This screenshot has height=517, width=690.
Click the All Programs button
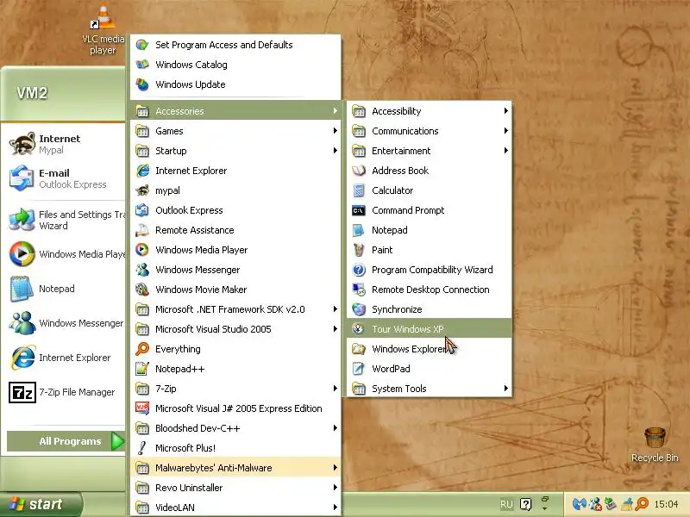(66, 441)
